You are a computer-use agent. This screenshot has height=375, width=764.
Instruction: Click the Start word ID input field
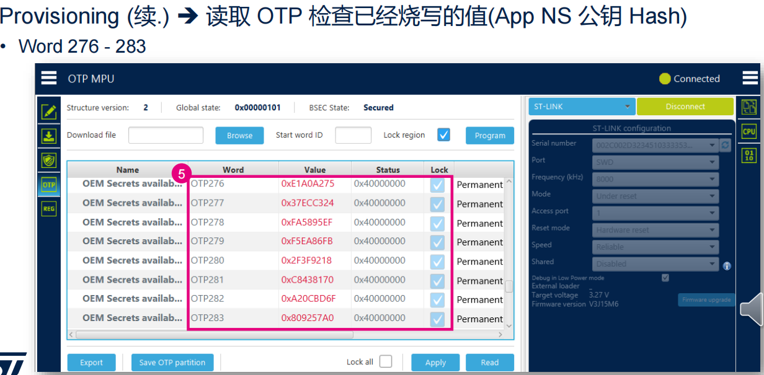[x=353, y=135]
